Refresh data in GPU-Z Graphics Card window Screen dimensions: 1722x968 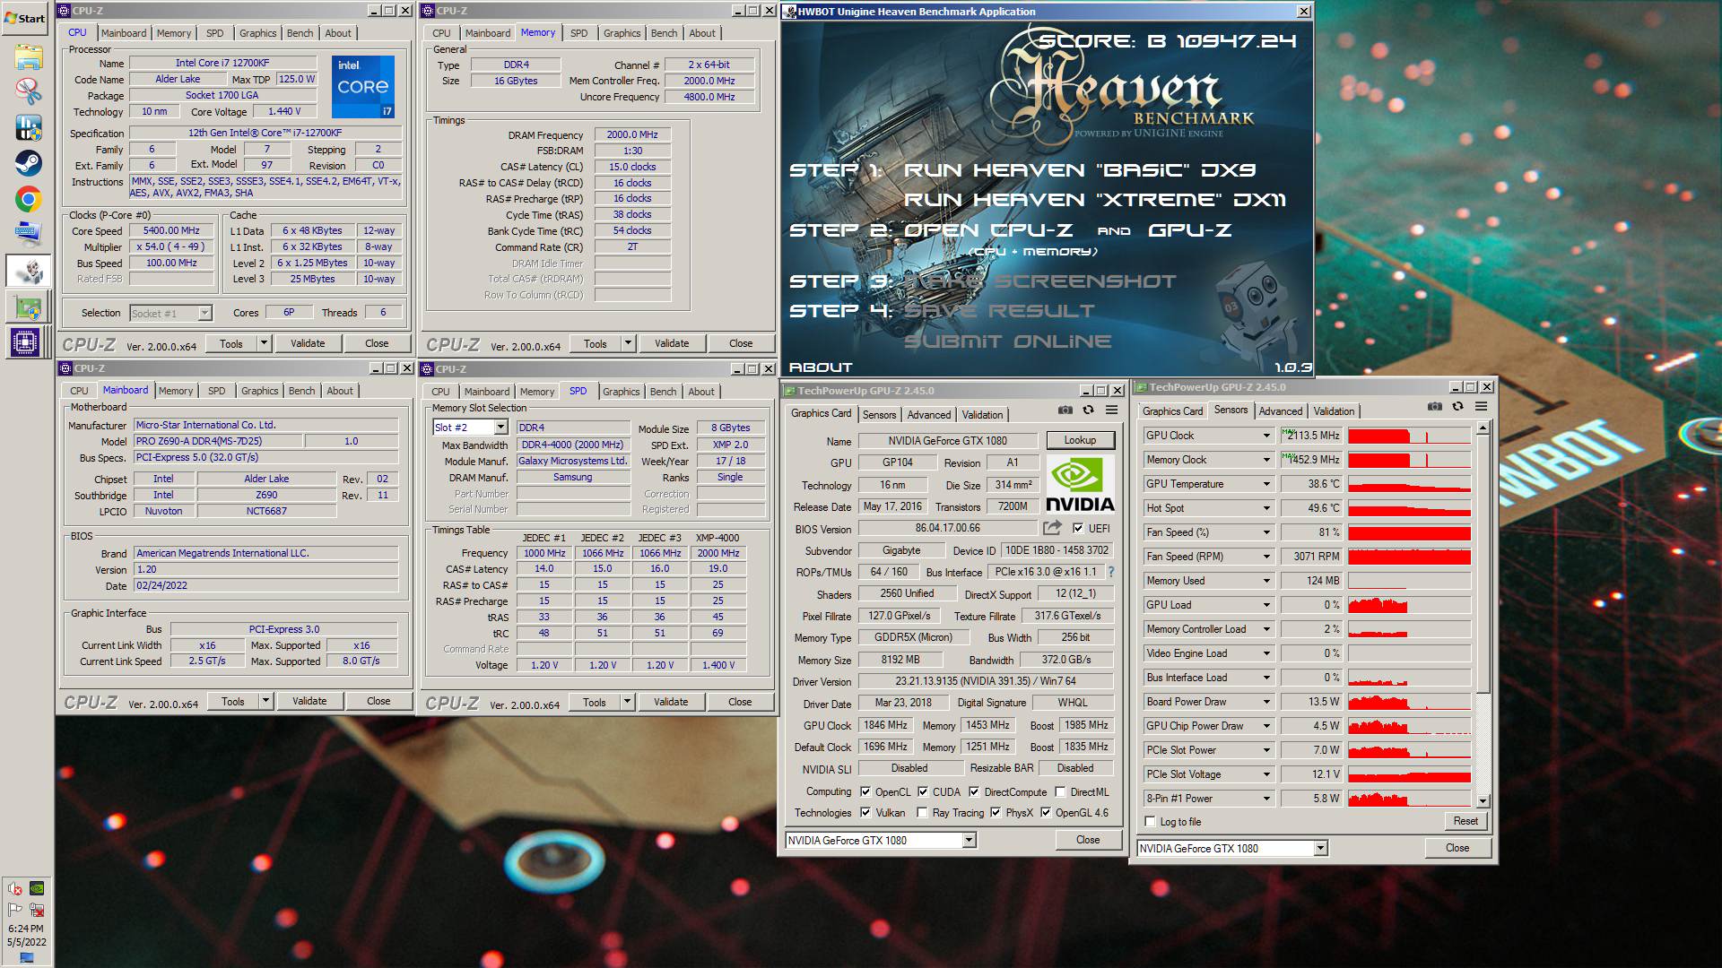pyautogui.click(x=1088, y=410)
